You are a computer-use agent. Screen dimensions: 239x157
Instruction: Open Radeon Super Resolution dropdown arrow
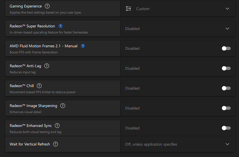[227, 28]
